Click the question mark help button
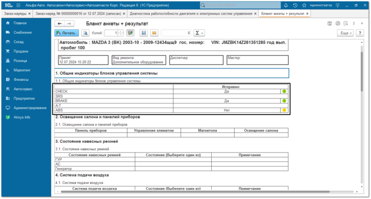The image size is (371, 199). click(360, 33)
